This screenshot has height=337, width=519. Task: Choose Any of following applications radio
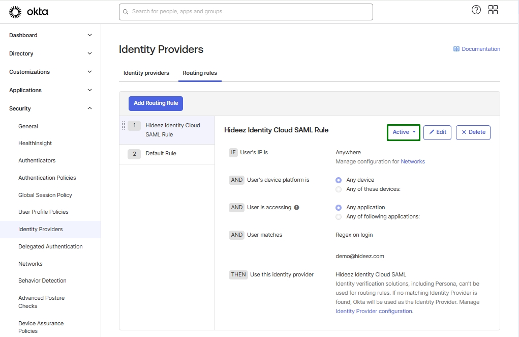tap(339, 217)
